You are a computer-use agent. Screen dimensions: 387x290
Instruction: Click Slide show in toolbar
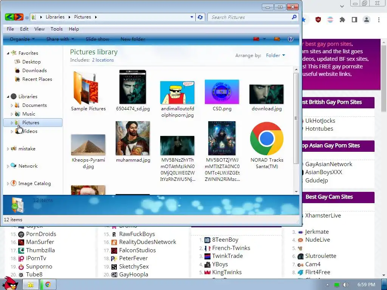pos(98,39)
